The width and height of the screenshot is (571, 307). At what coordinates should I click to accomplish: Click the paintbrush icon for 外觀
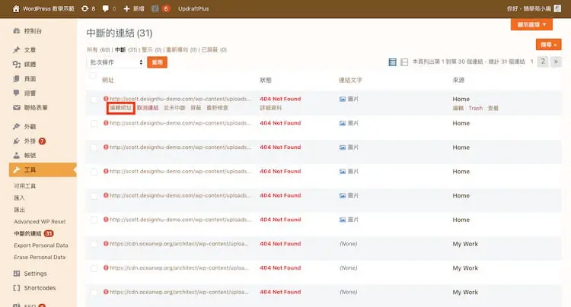tap(17, 126)
